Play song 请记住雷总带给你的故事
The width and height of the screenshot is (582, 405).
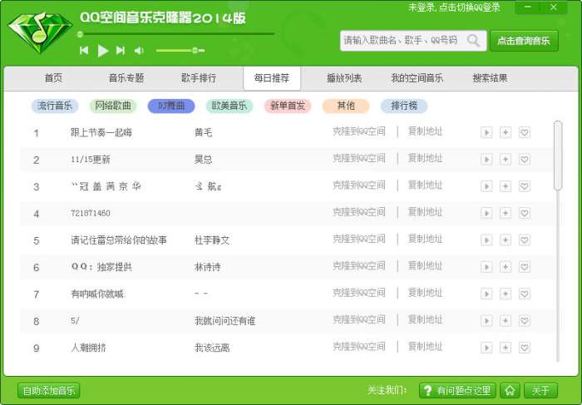coord(486,240)
